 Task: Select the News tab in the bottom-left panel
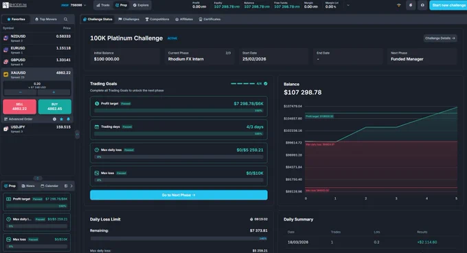(28, 186)
